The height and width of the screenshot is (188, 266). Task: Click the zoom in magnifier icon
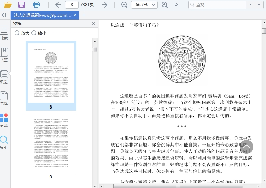click(x=165, y=5)
